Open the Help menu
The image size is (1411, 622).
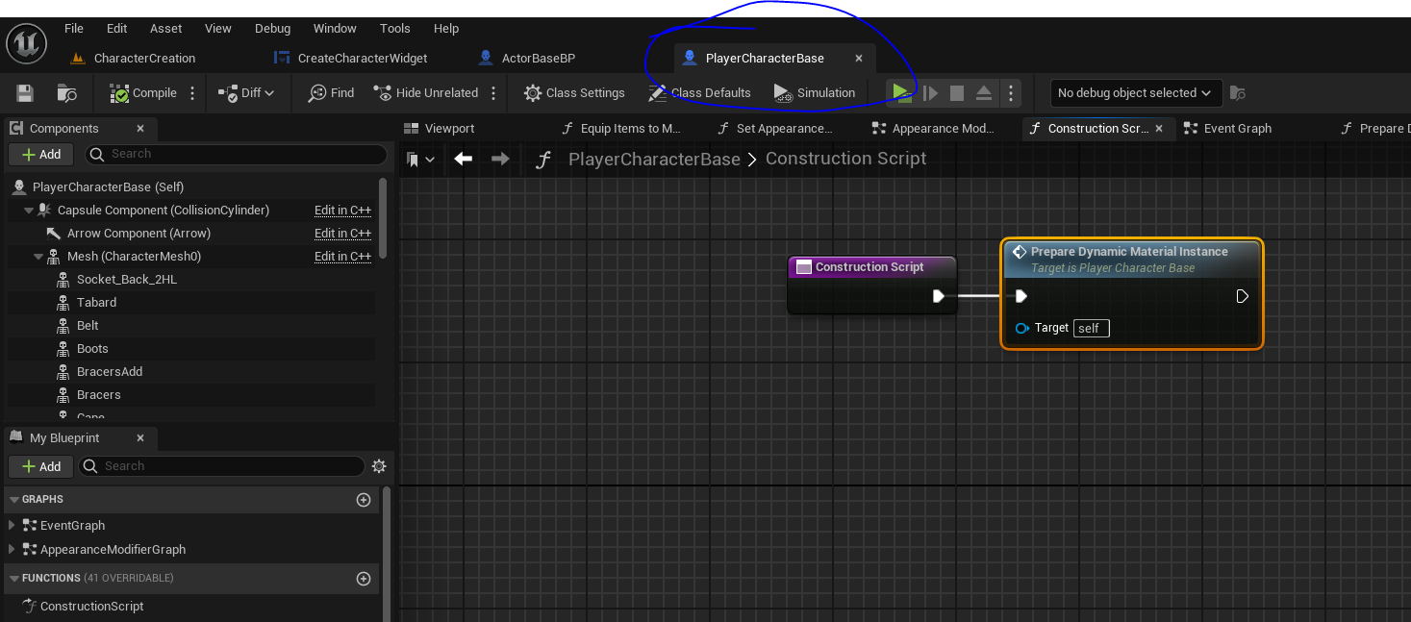(446, 29)
